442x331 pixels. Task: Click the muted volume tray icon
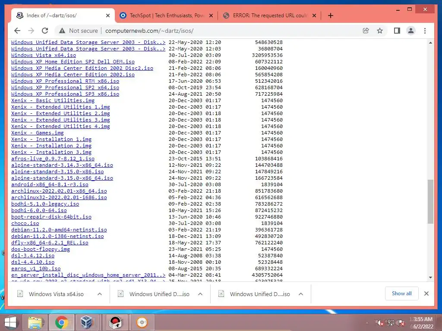pos(379,323)
